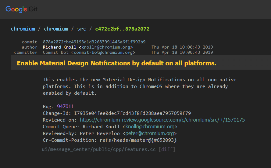Click the 'commit' row label

pyautogui.click(x=29, y=42)
